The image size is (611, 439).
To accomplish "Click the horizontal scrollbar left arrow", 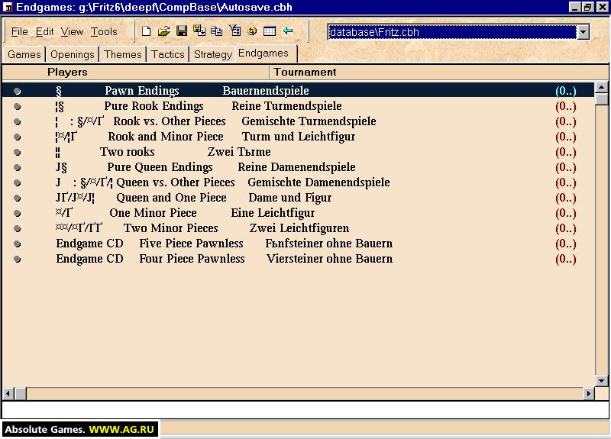I will [8, 393].
